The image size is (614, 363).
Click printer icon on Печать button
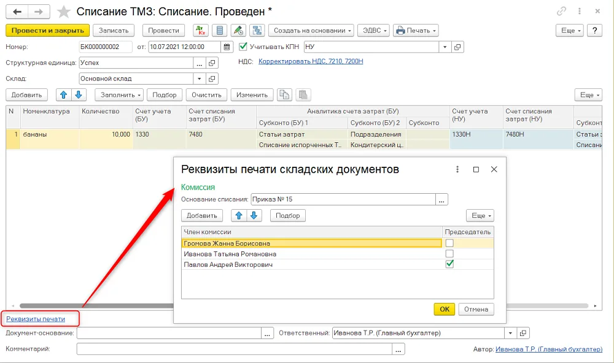pyautogui.click(x=400, y=31)
